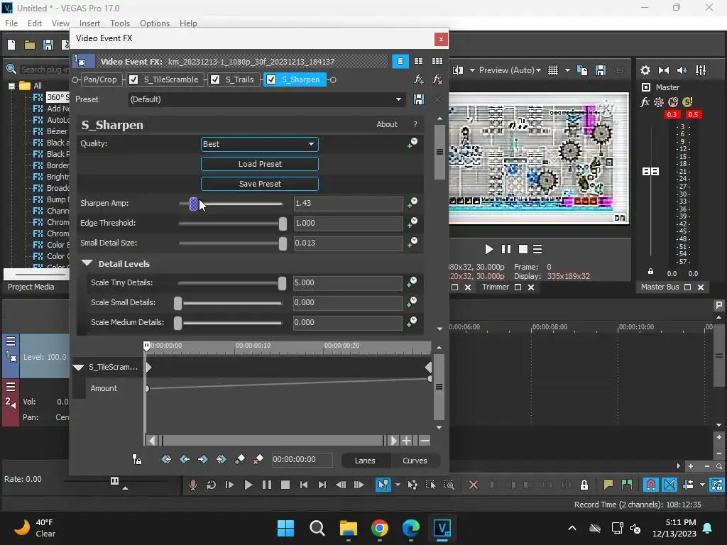Click the Sync cursor lock icon

click(137, 459)
